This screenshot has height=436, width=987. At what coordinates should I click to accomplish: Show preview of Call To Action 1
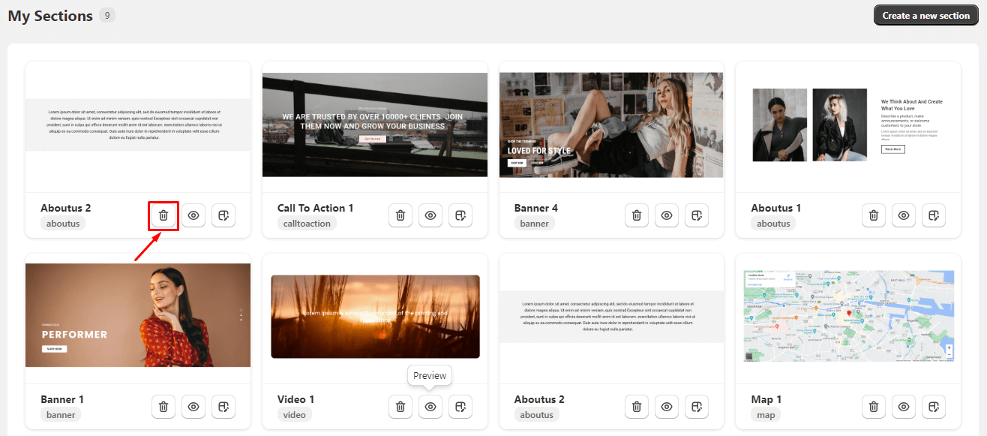pyautogui.click(x=430, y=215)
